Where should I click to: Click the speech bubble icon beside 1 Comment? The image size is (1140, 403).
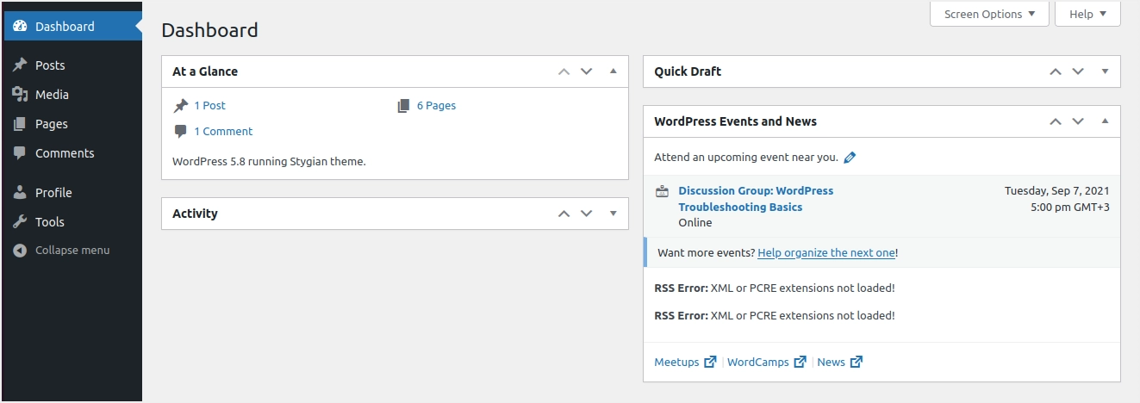181,132
